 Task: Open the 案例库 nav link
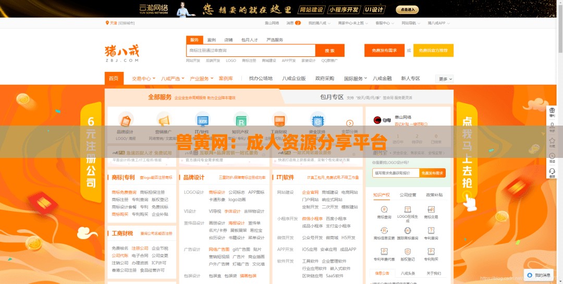[x=226, y=78]
